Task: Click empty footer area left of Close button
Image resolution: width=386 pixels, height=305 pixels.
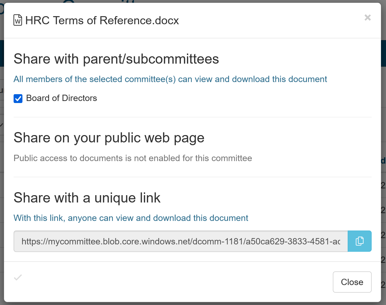Action: 176,282
